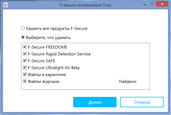Select the 'Удалить все продукты F-Secure' radio button

23,28
